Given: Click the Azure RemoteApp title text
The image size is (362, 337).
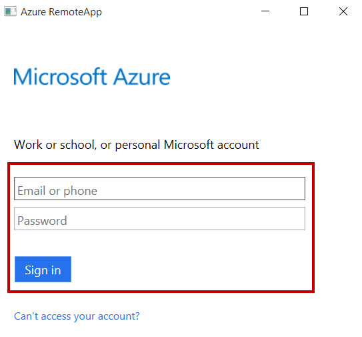Looking at the screenshot, I should coord(61,12).
